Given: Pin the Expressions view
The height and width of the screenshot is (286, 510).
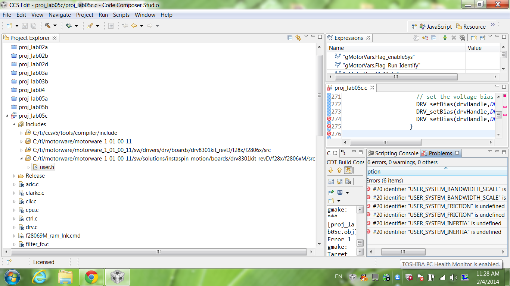Looking at the screenshot, I should click(x=482, y=38).
